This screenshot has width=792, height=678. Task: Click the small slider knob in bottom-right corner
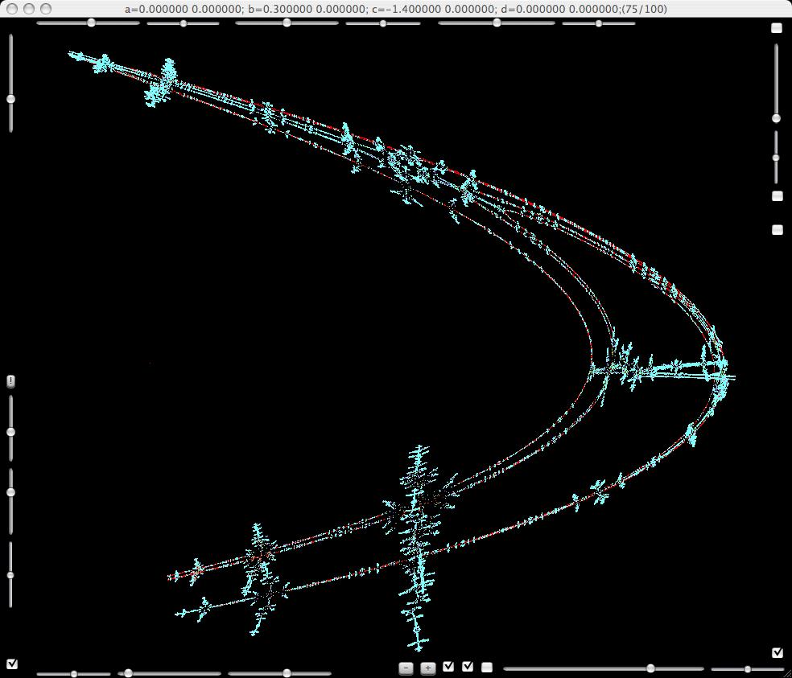click(747, 669)
